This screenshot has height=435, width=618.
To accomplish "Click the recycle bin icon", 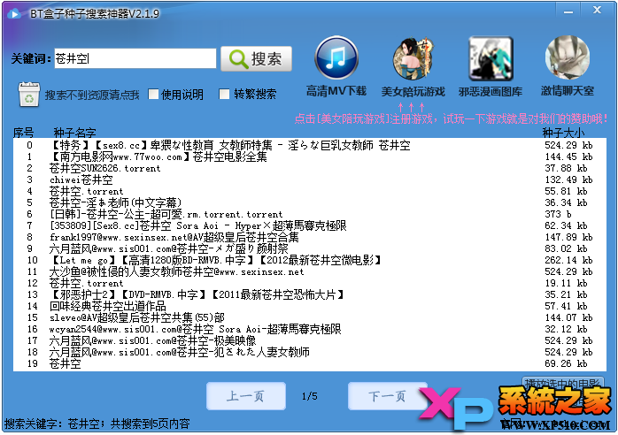I will 28,95.
